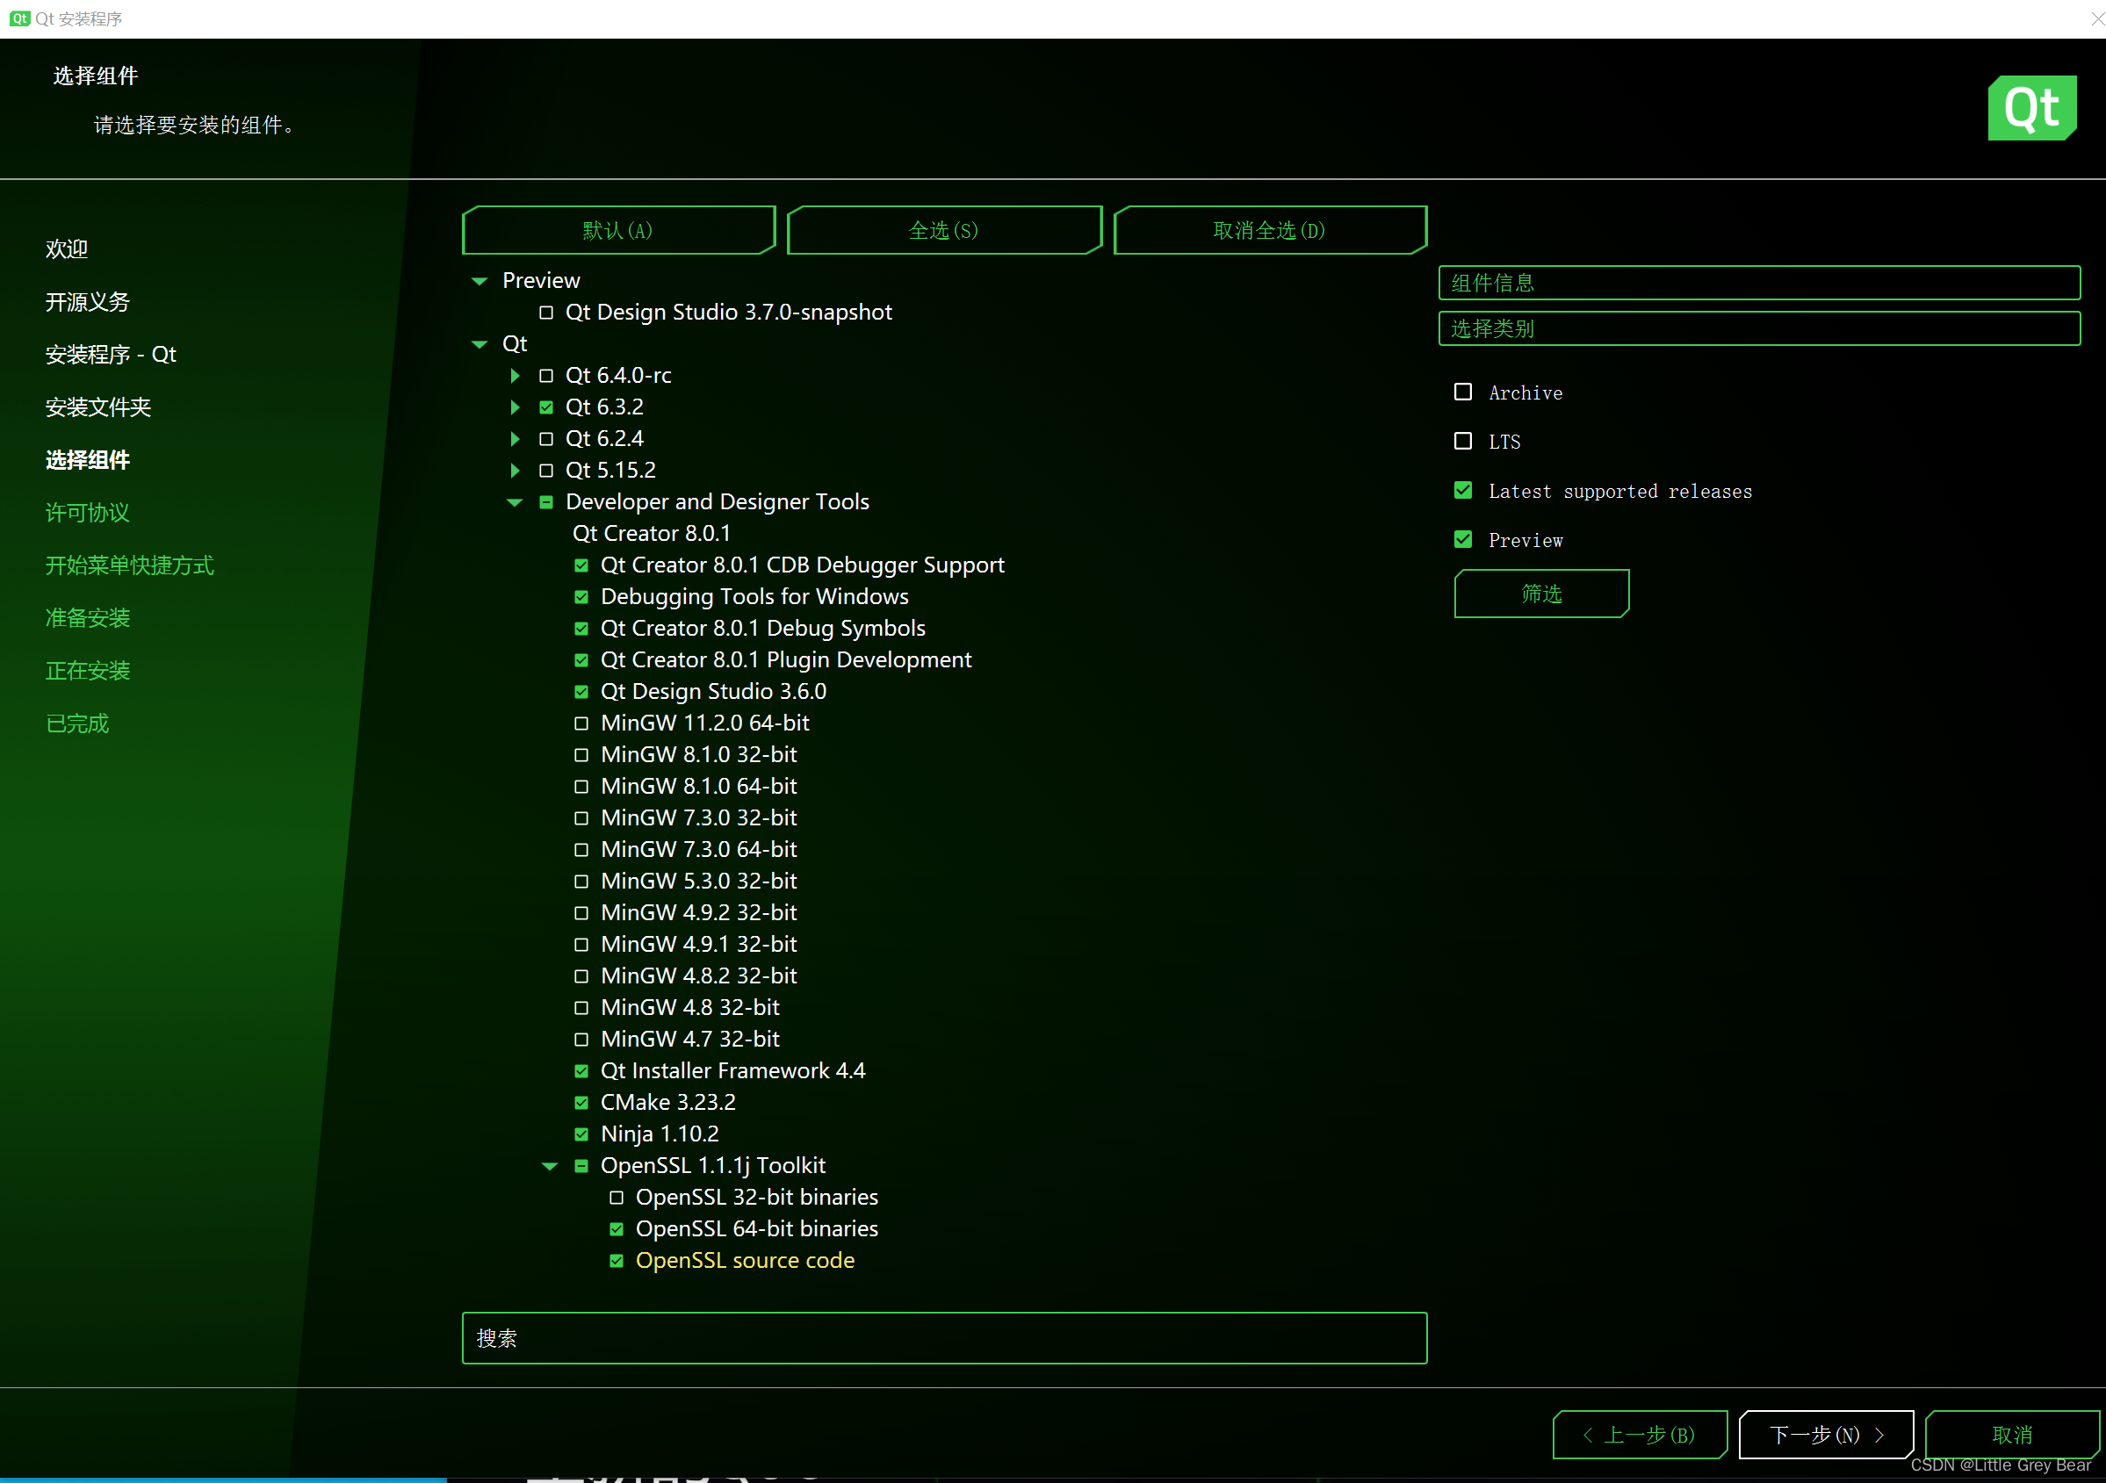Close the Qt installer window
2106x1483 pixels.
point(2096,18)
